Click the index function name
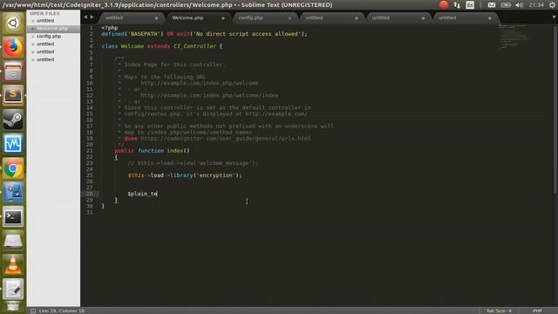 (175, 151)
